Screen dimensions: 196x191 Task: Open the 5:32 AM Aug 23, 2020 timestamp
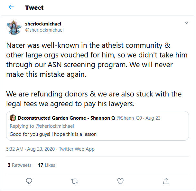(31, 149)
